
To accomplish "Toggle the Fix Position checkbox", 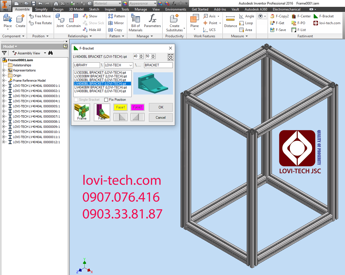I will 106,100.
